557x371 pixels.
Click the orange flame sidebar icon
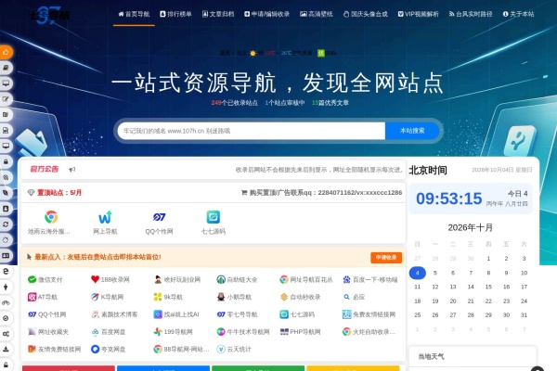6,52
